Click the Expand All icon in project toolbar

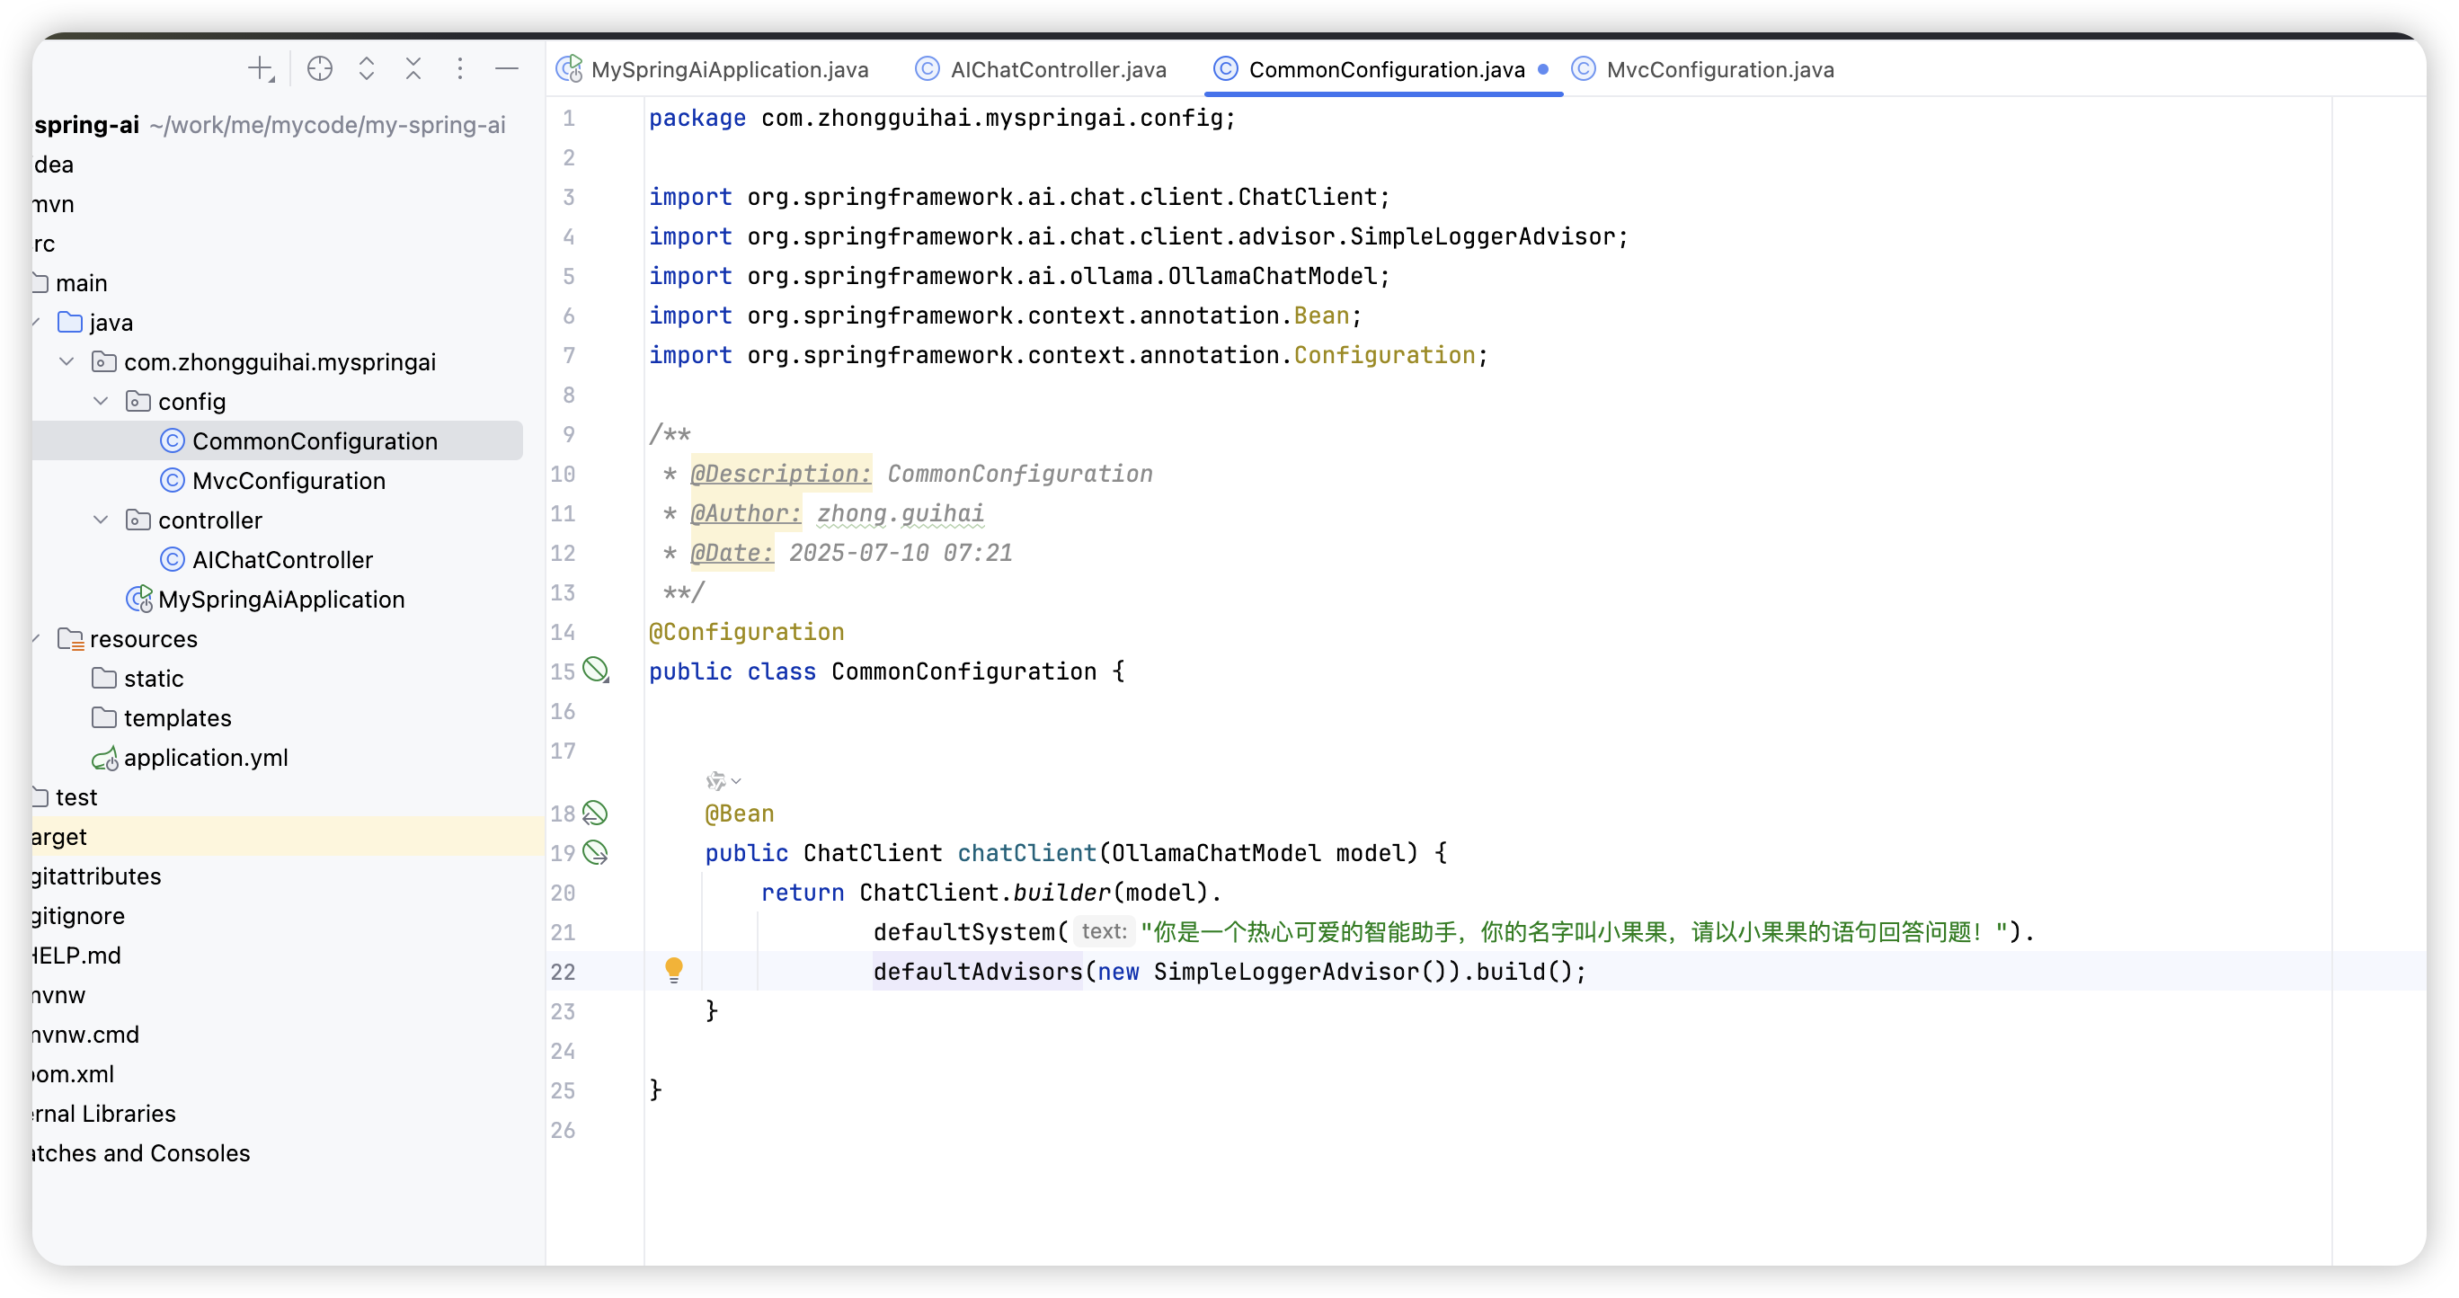pyautogui.click(x=367, y=67)
